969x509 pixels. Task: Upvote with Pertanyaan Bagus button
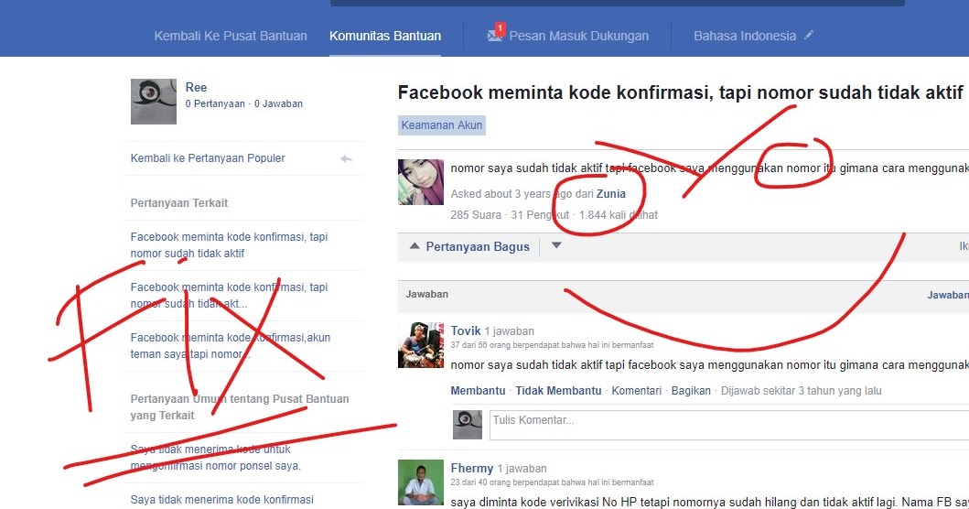[x=478, y=247]
